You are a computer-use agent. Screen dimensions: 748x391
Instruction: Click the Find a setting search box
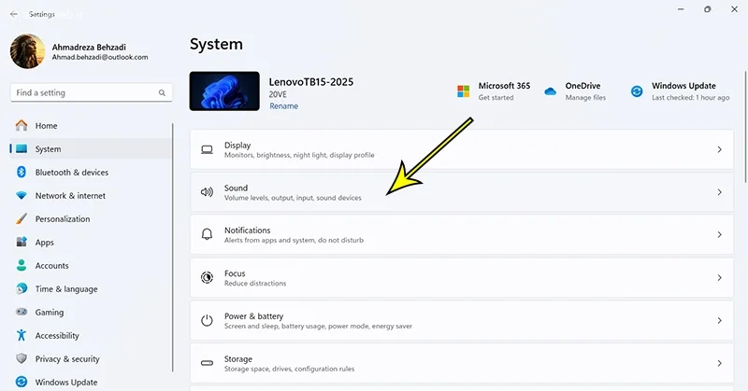click(x=84, y=93)
